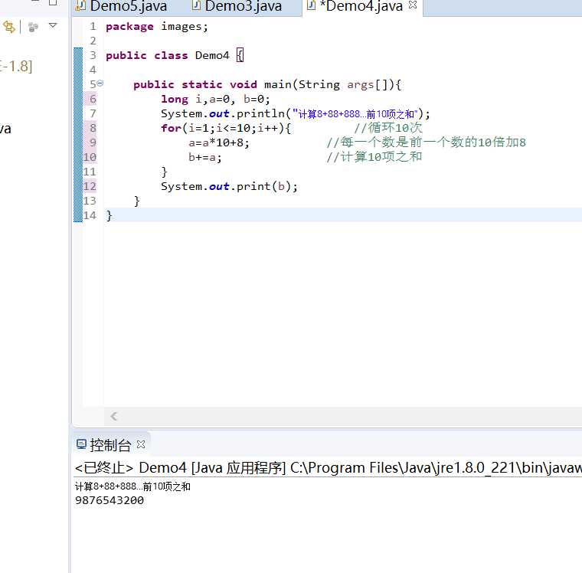Switch to the Demo3.java tab
582x573 pixels.
click(x=243, y=6)
